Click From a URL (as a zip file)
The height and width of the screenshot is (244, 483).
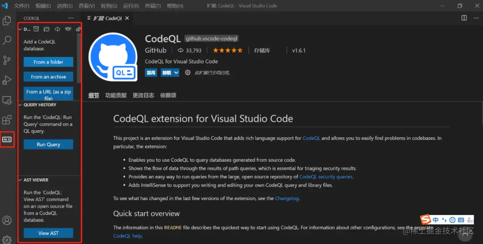click(48, 93)
